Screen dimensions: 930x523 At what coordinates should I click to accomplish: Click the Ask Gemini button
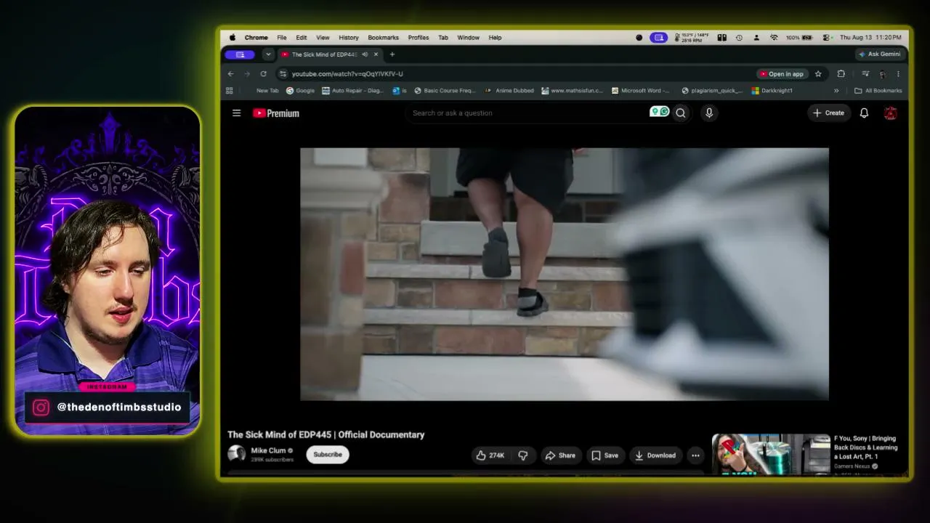click(x=879, y=54)
